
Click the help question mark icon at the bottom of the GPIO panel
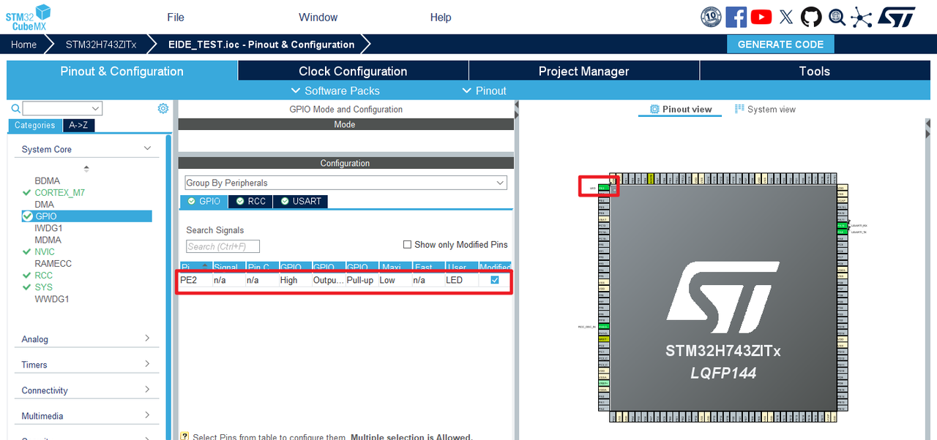184,436
